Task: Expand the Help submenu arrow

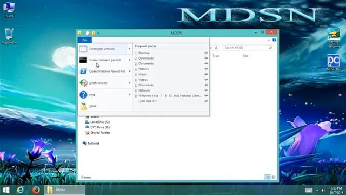Action: point(130,95)
